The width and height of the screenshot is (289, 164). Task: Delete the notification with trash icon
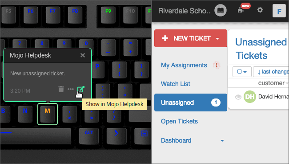coord(61,89)
